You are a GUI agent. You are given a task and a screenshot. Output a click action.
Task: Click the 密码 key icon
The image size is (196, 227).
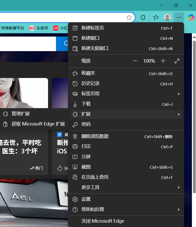pyautogui.click(x=75, y=124)
